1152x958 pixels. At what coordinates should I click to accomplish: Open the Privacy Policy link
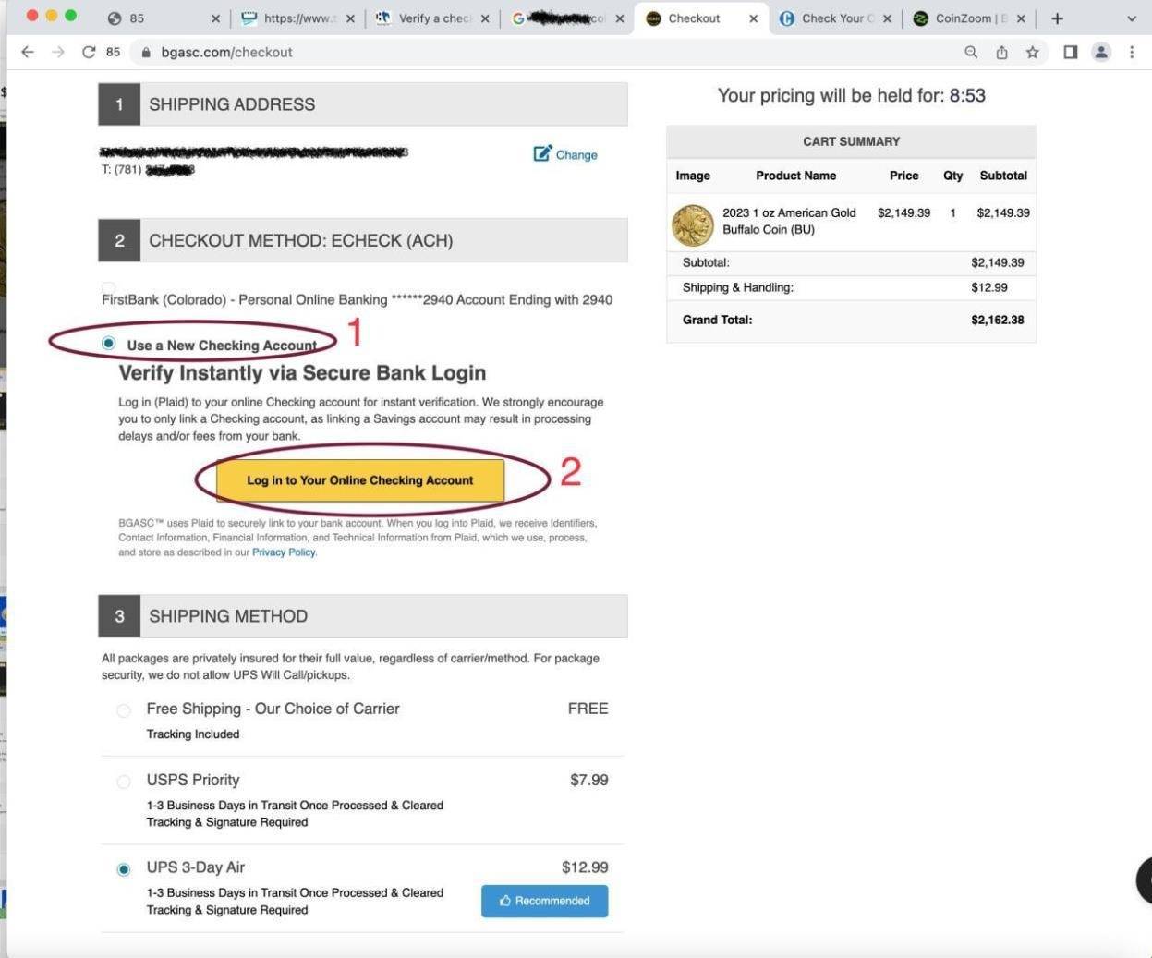tap(284, 552)
